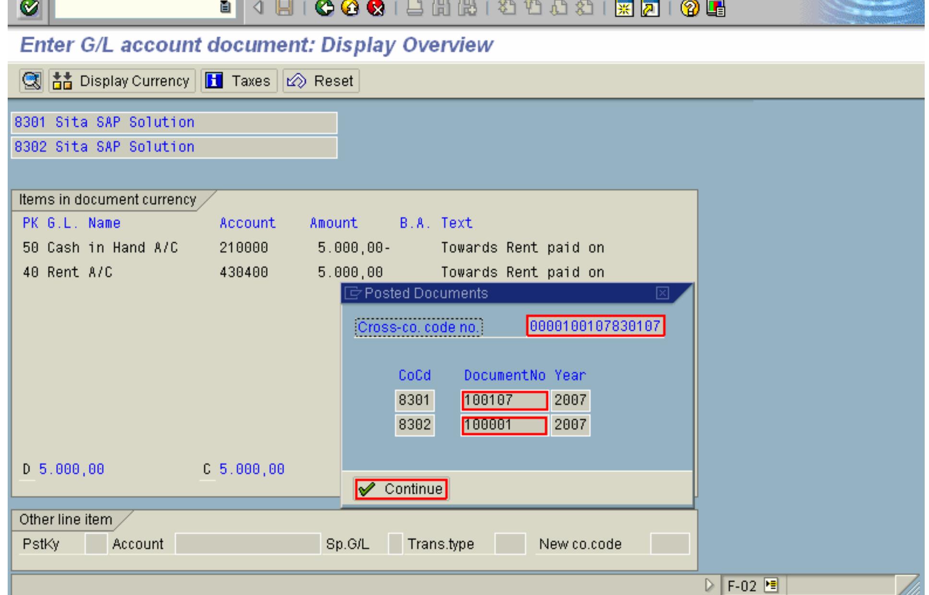Click account number 430400
Image resolution: width=929 pixels, height=595 pixels.
[x=244, y=272]
